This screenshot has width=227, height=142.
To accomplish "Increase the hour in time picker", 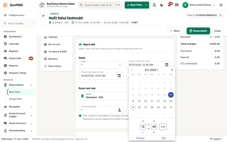I will [143, 121].
